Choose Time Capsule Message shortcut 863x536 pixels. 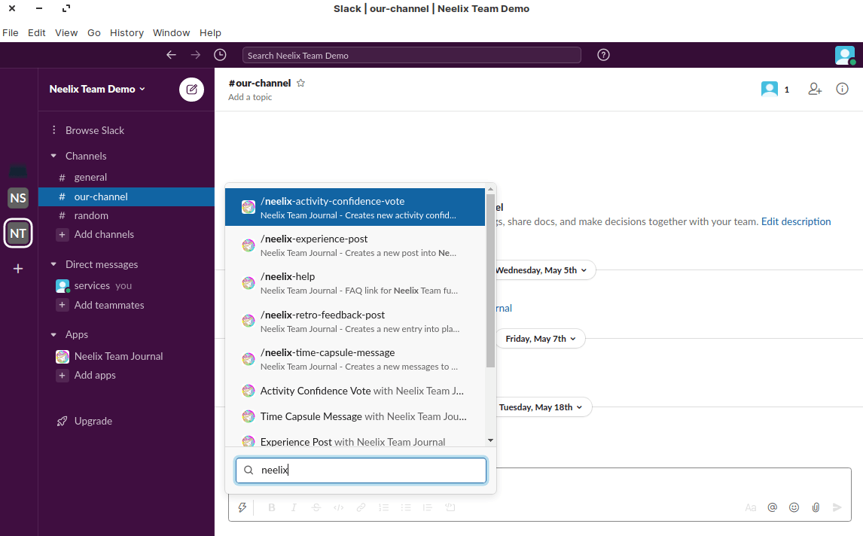[355, 416]
